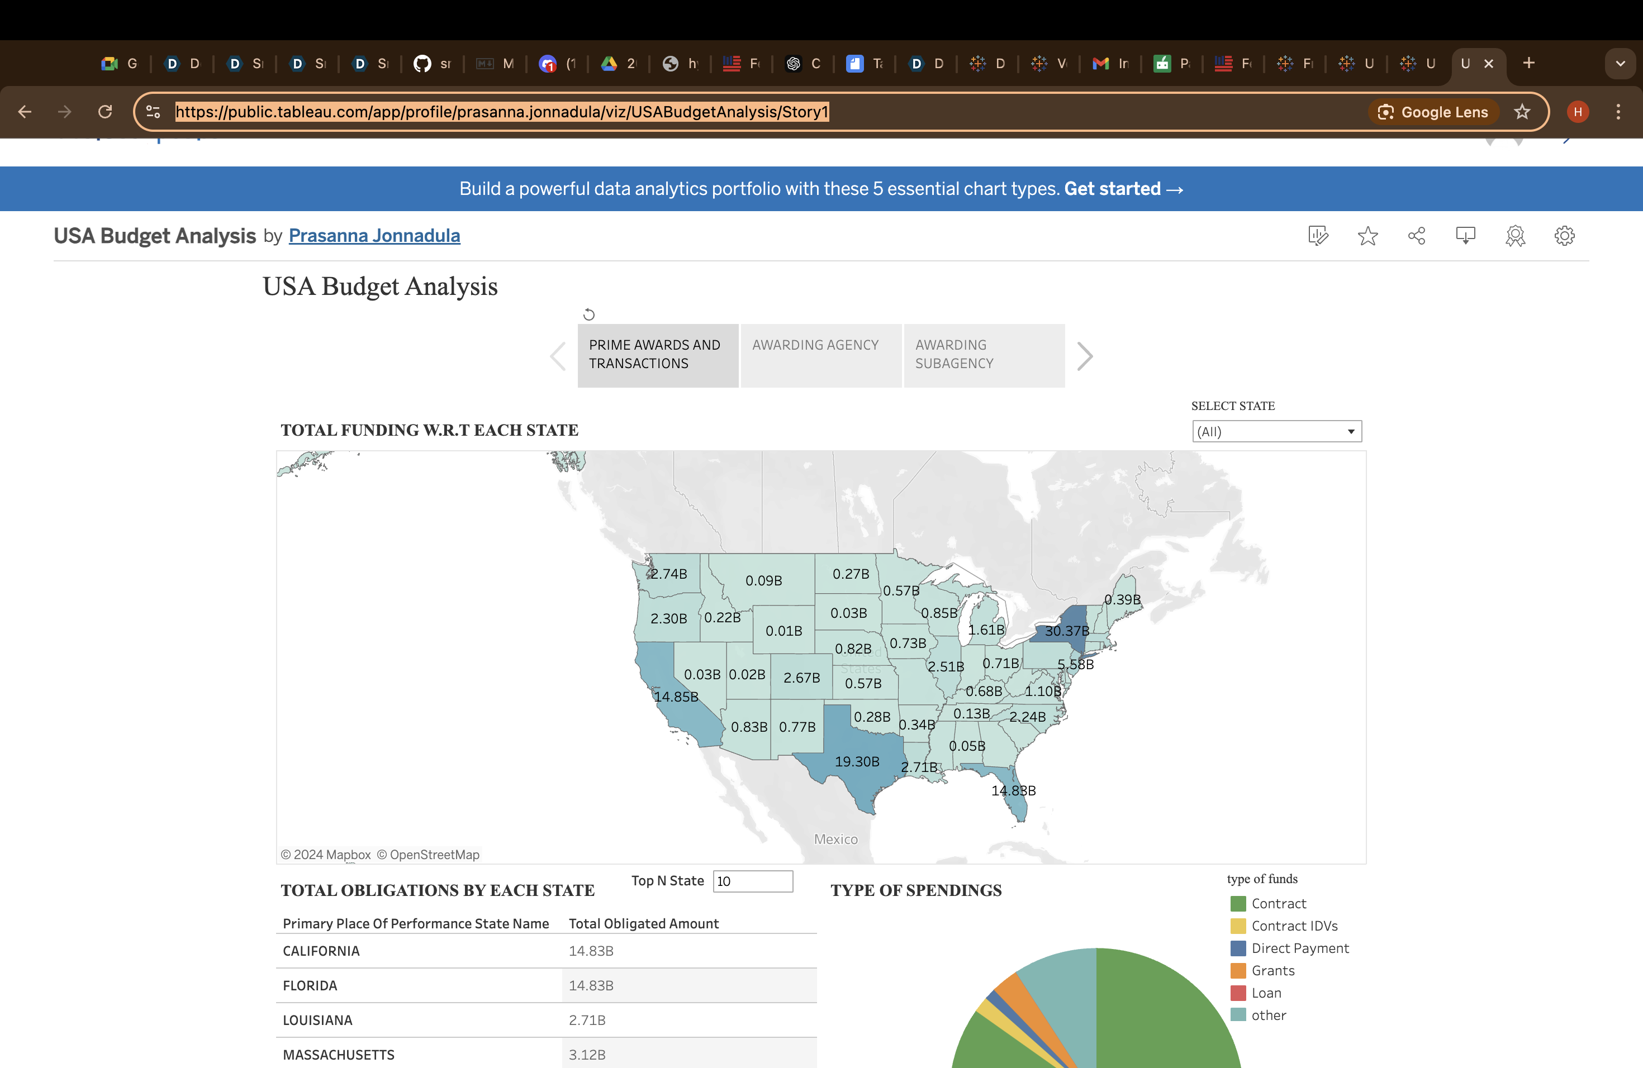
Task: Click the Contract green legend swatch
Action: tap(1238, 904)
